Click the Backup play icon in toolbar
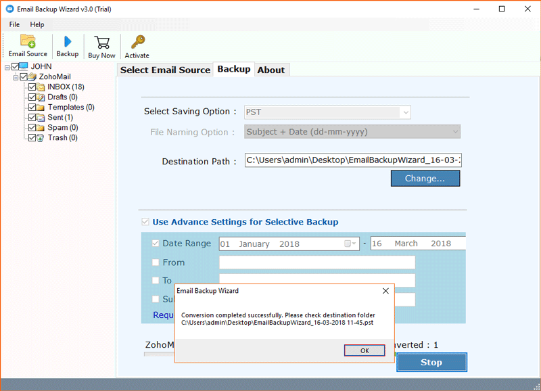 pyautogui.click(x=68, y=42)
